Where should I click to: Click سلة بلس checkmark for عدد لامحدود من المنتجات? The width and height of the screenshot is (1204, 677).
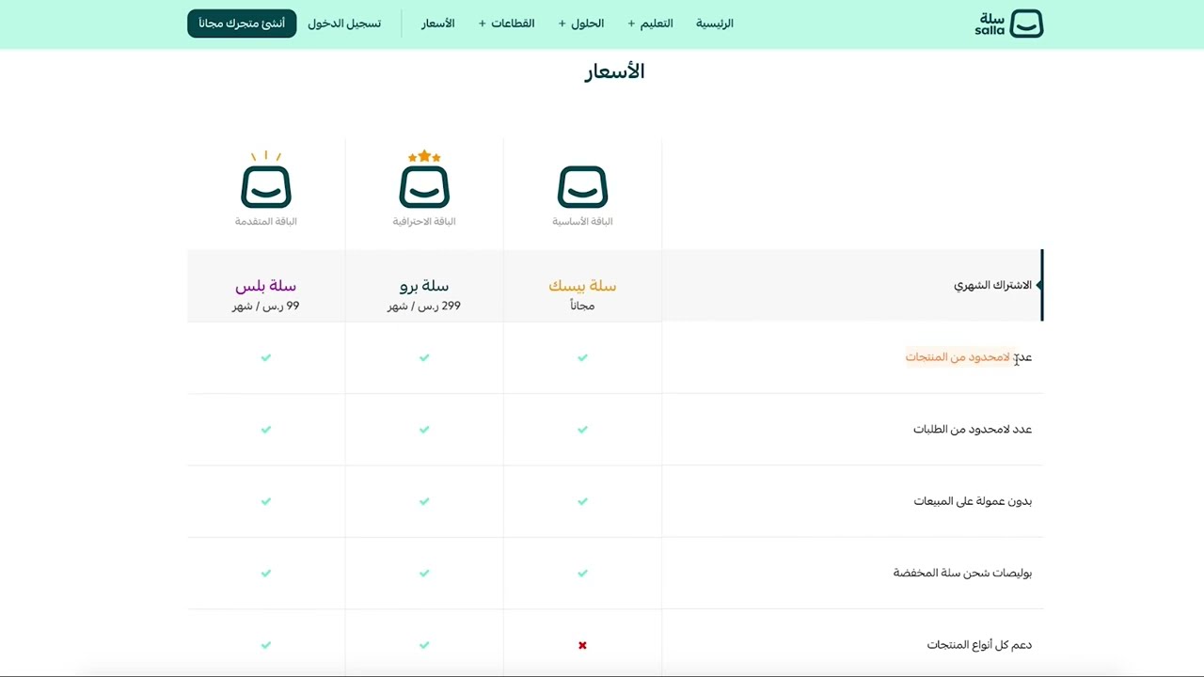(266, 357)
